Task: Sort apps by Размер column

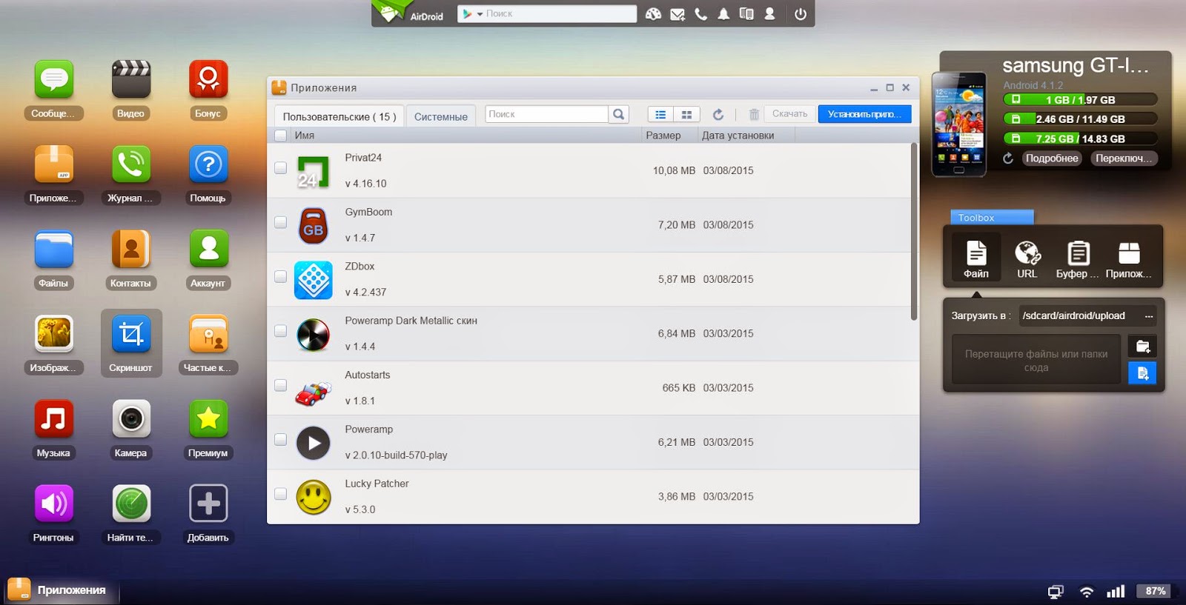Action: click(663, 136)
